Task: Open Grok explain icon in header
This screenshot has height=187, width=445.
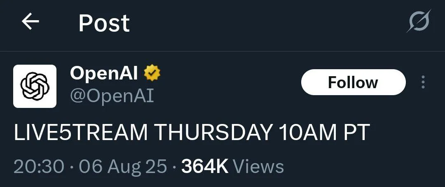Action: coord(419,21)
